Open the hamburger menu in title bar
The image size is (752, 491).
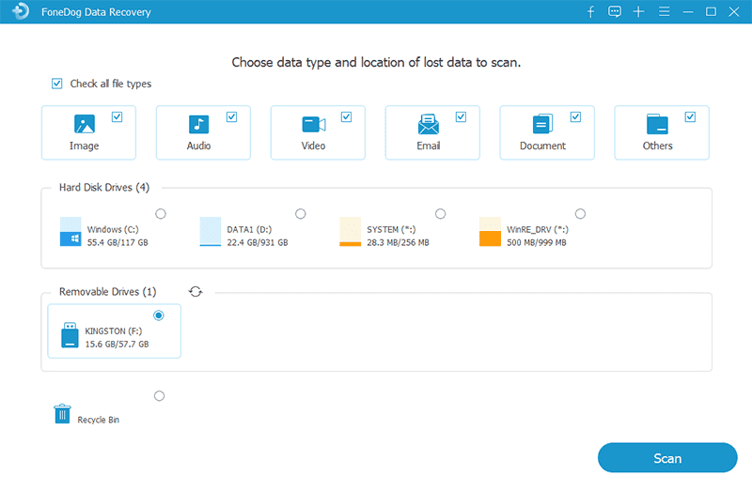click(664, 12)
